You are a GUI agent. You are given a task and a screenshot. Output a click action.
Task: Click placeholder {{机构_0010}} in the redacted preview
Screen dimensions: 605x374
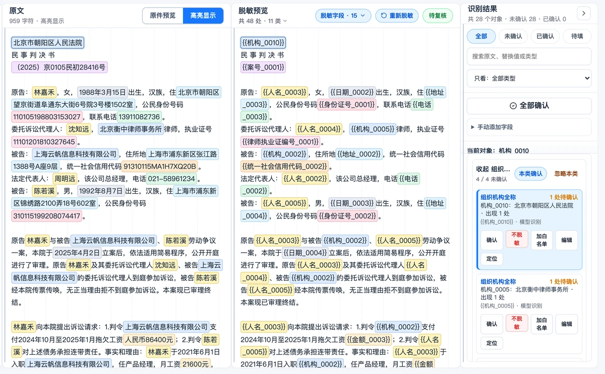point(263,43)
